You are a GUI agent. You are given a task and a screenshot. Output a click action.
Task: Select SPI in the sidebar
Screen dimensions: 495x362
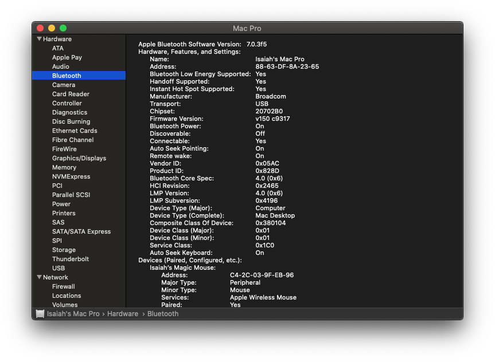[57, 240]
